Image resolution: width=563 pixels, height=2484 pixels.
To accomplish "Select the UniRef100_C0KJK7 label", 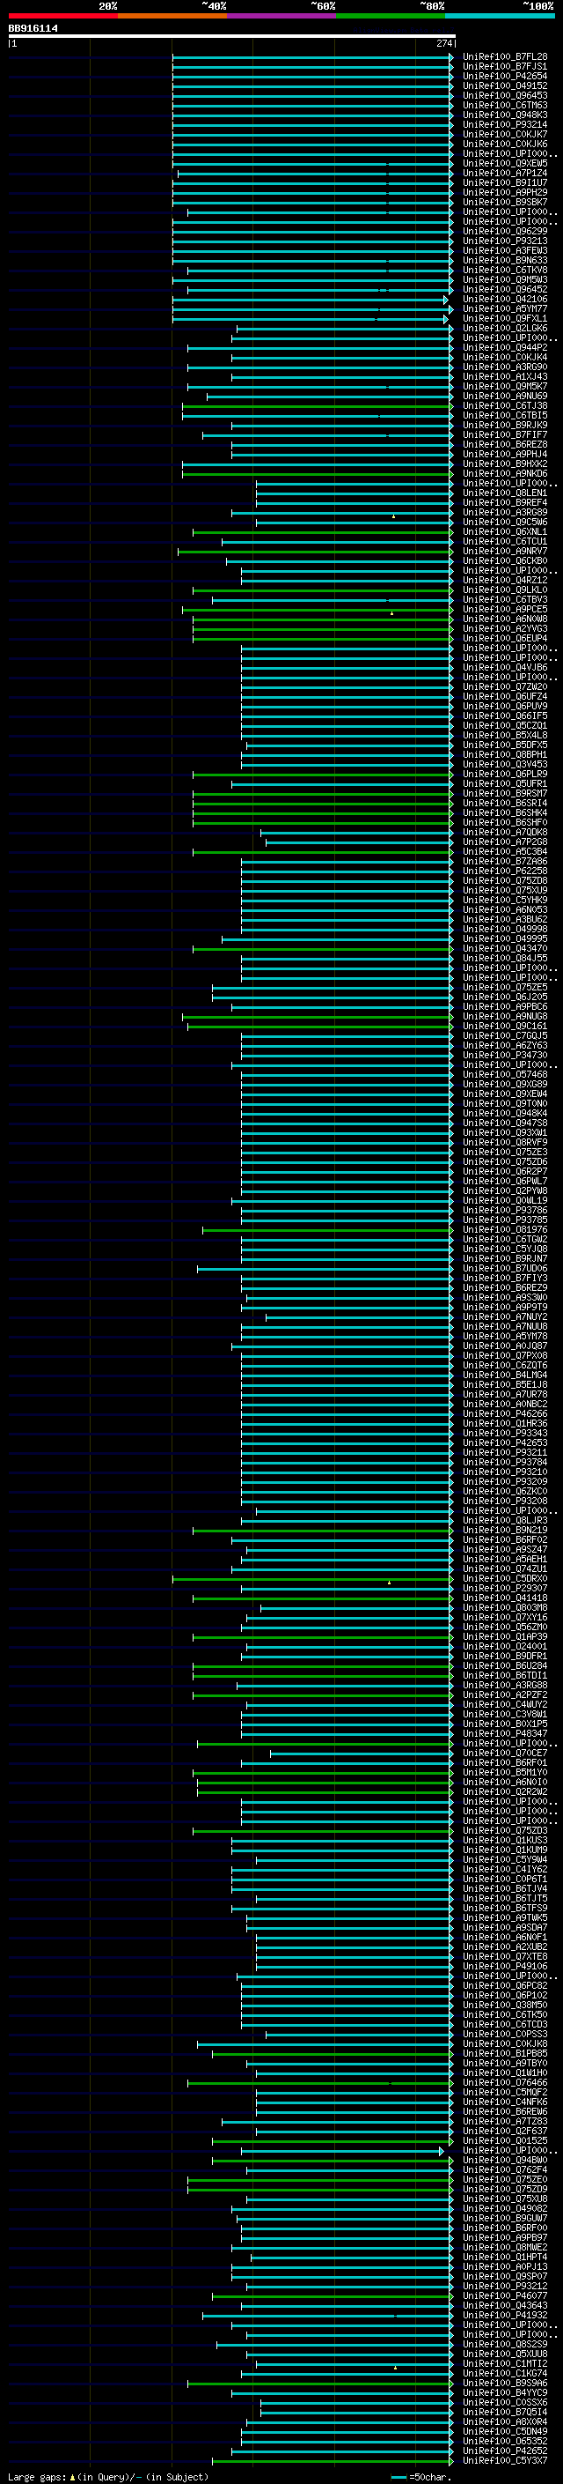I will point(505,134).
